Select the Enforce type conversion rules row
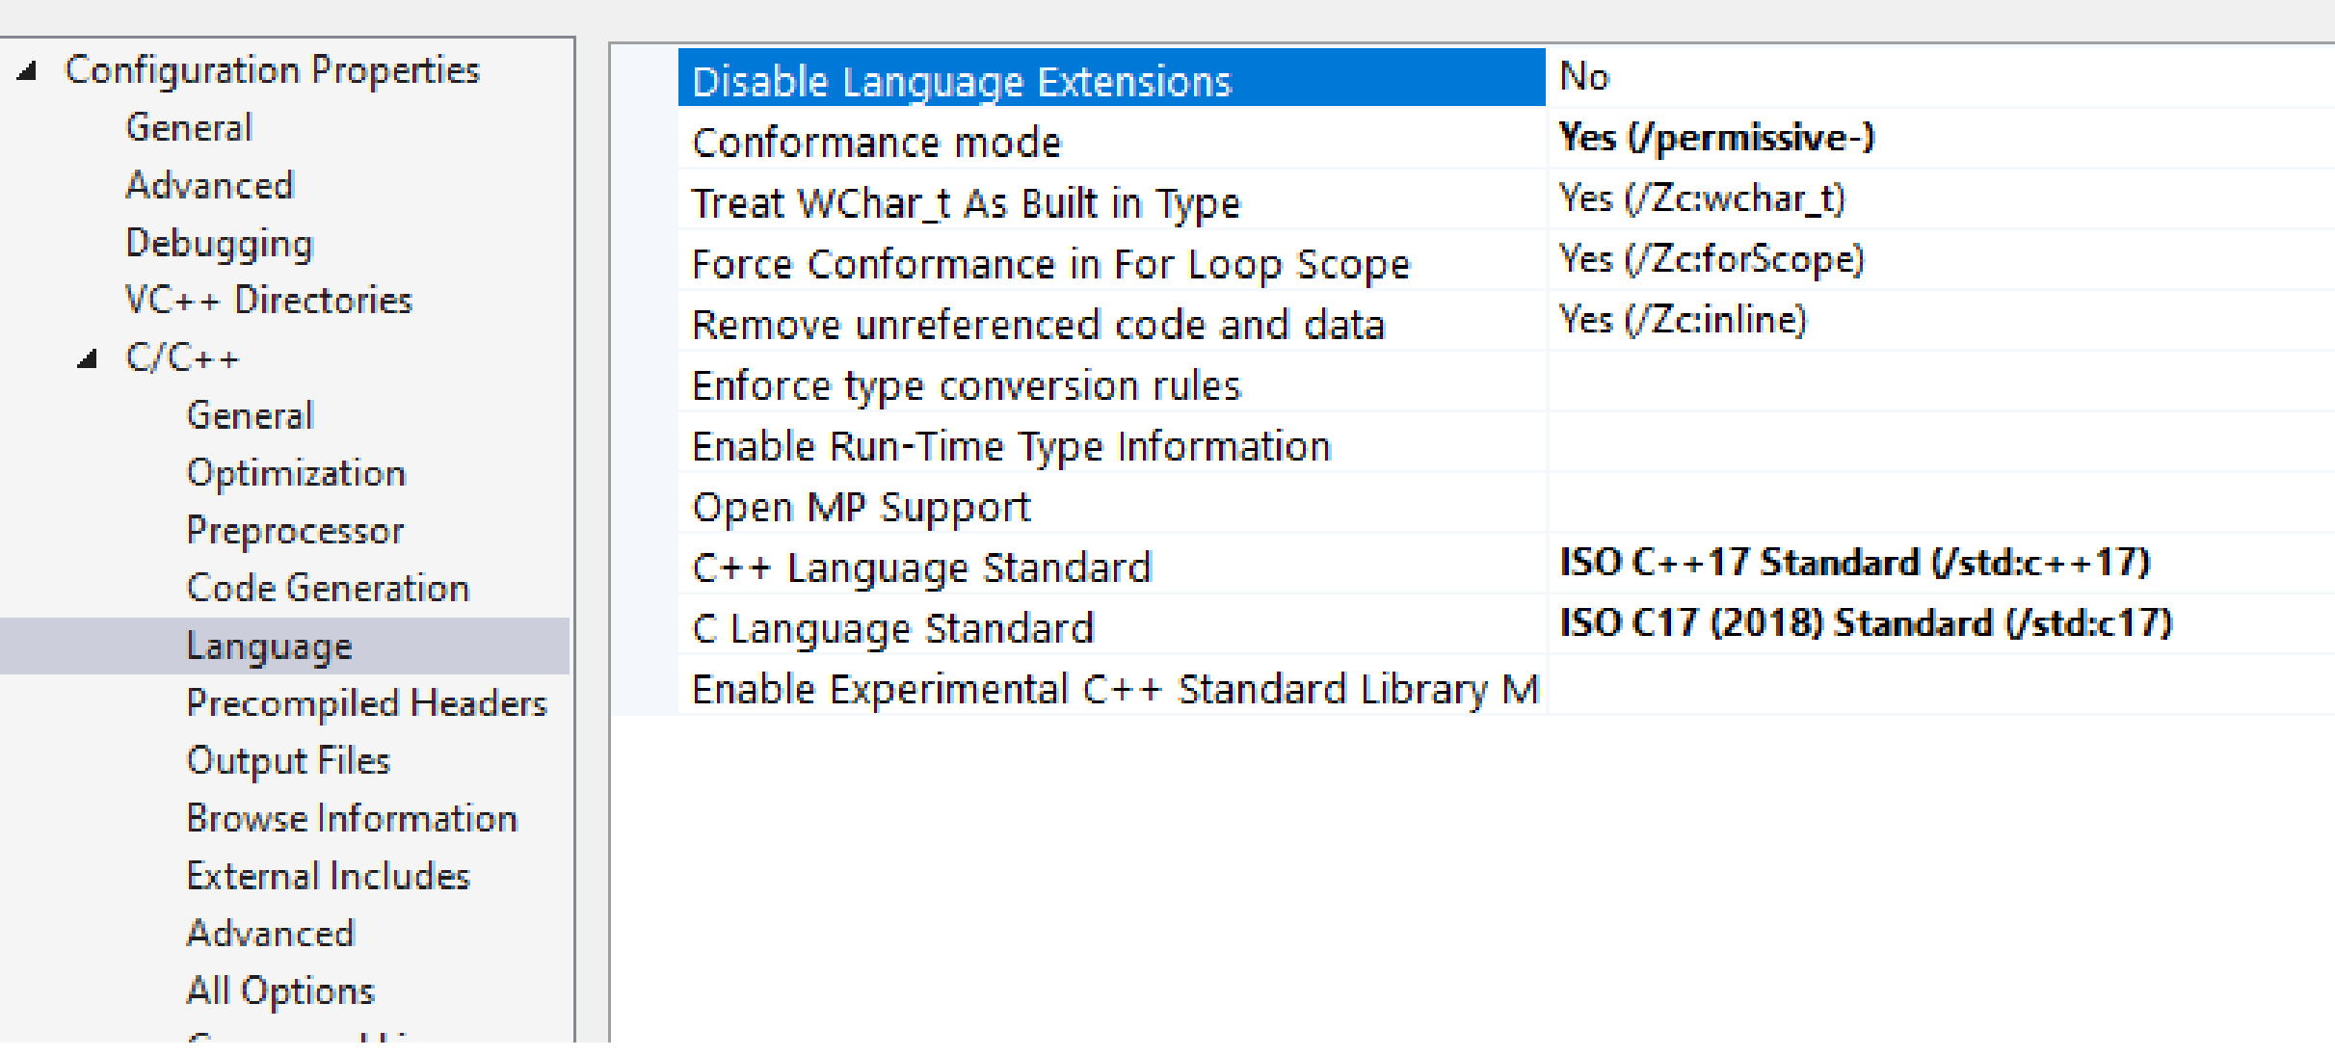The image size is (2335, 1056). point(964,384)
